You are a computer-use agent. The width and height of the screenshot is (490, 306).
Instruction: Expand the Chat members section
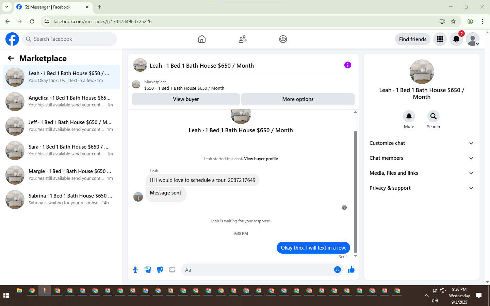[x=422, y=158]
